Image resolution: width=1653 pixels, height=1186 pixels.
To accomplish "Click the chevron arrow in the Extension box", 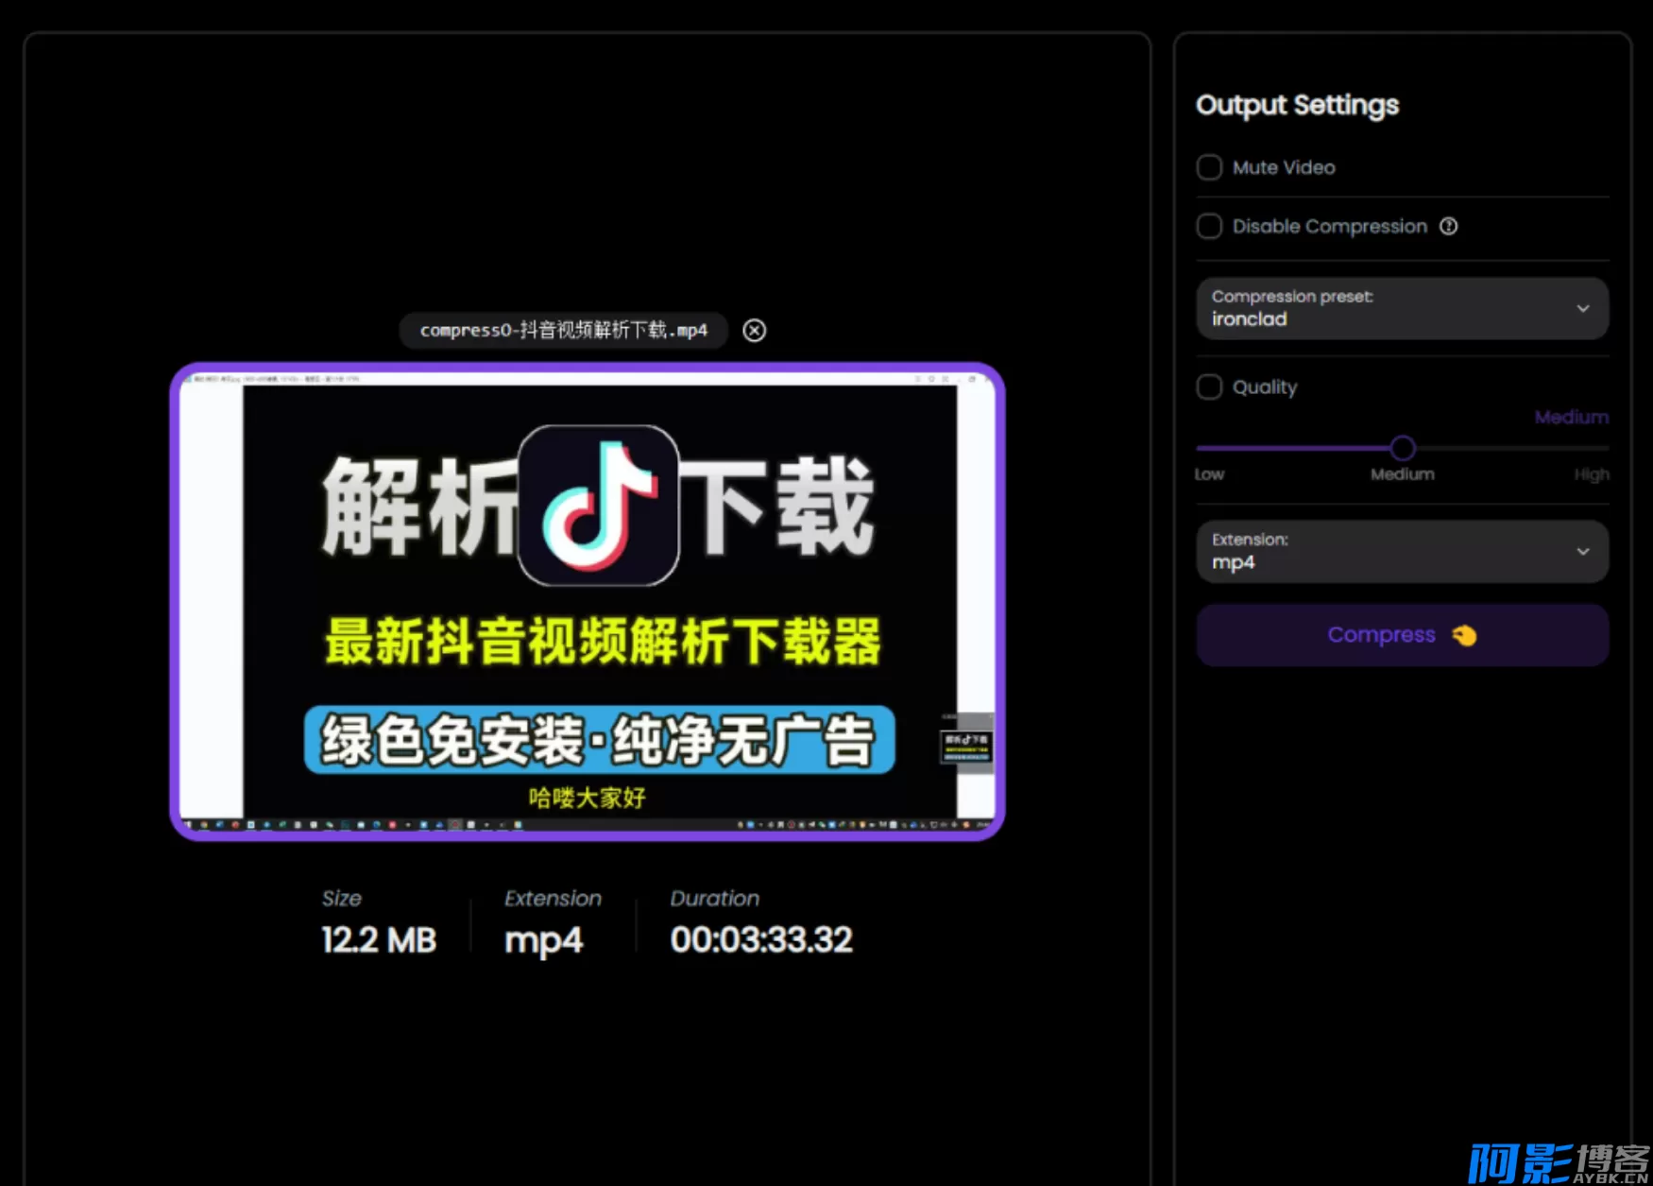I will pyautogui.click(x=1582, y=552).
